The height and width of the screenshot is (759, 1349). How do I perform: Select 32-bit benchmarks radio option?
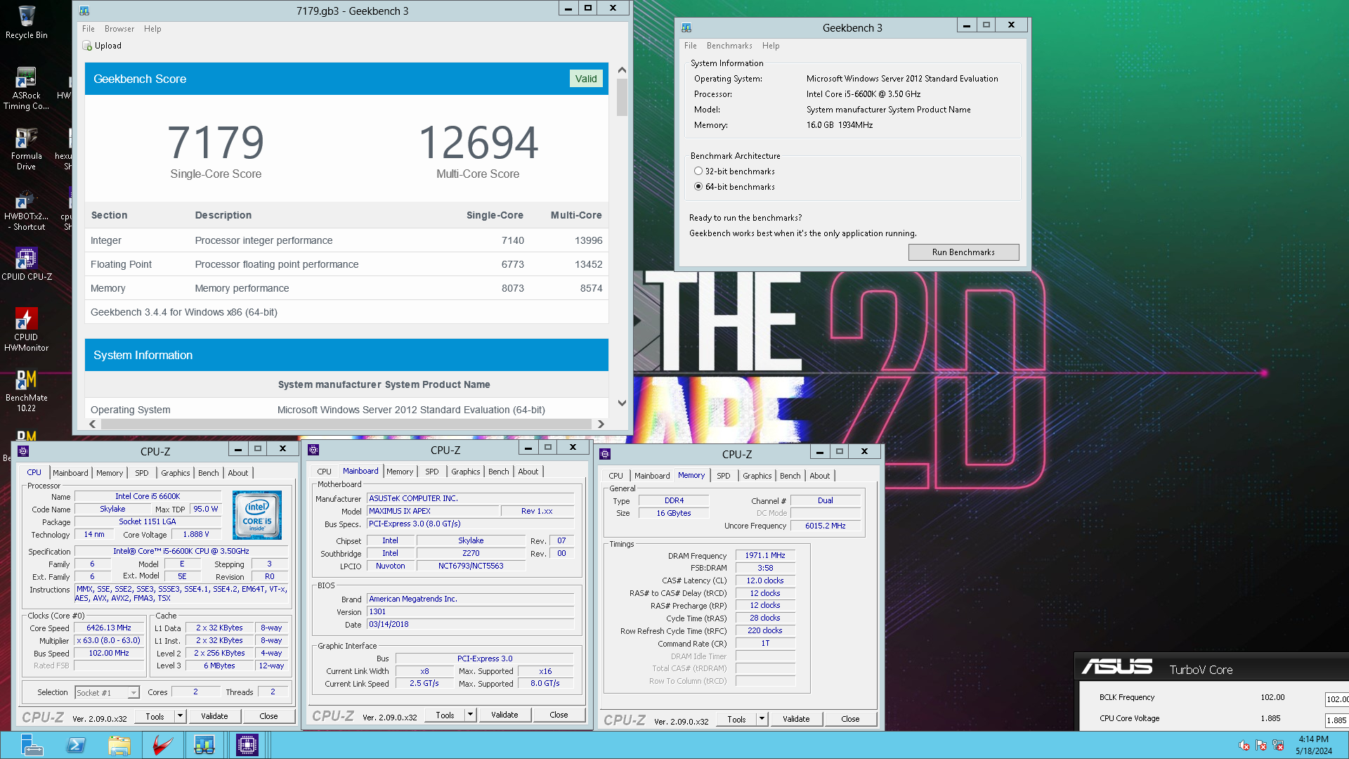tap(698, 171)
